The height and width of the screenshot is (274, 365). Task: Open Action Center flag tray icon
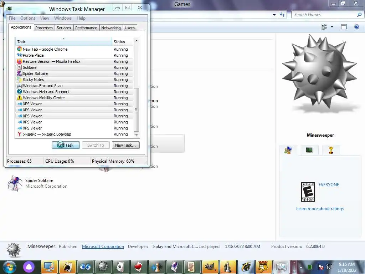[320, 267]
